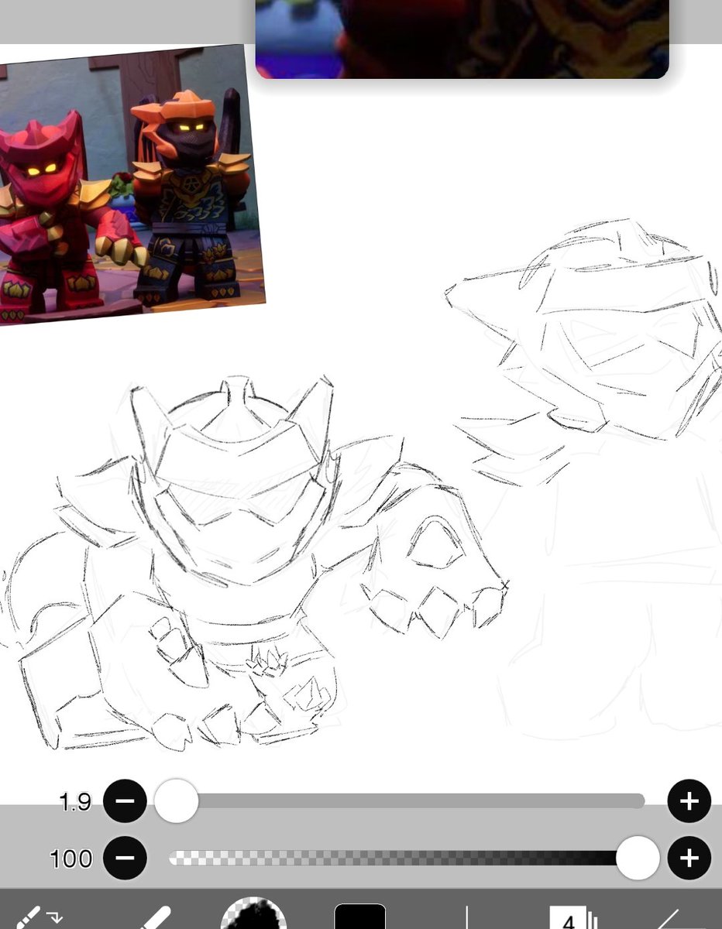Select the brush tool icon

click(x=155, y=918)
